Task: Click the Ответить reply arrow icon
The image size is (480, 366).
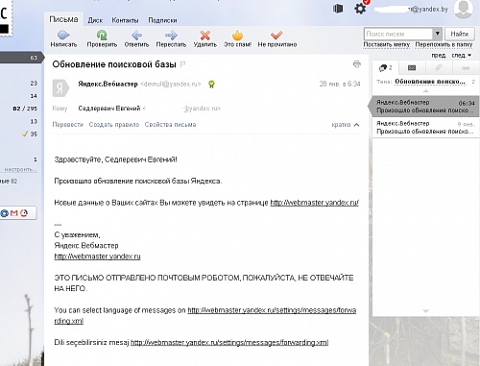Action: coord(136,35)
